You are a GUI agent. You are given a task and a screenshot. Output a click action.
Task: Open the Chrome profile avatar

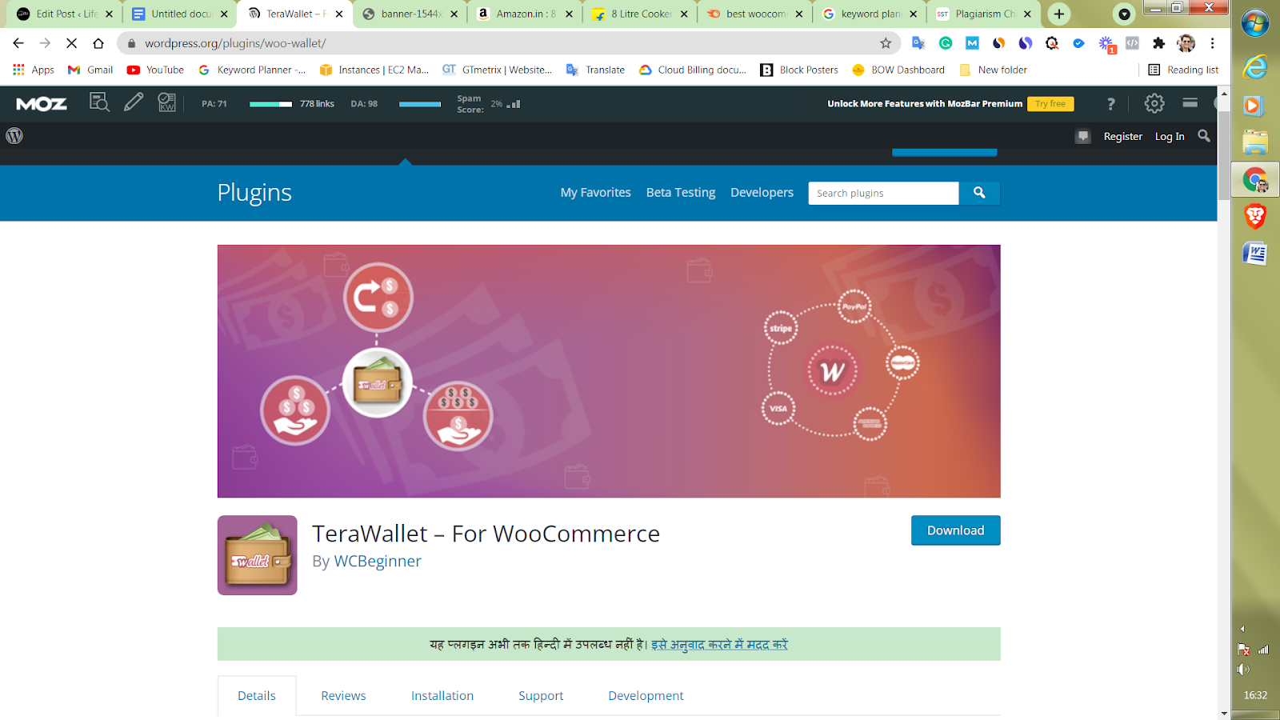tap(1186, 43)
